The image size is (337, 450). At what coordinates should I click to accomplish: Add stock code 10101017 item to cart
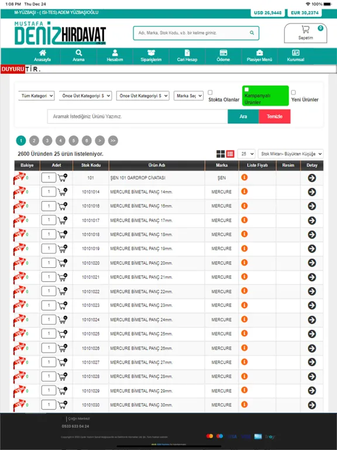(63, 220)
